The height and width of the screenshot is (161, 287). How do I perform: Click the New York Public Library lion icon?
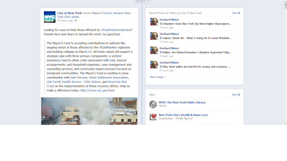[x=153, y=104]
